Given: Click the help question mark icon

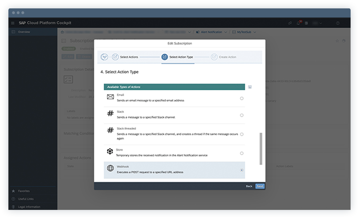Looking at the screenshot, I should coord(337,23).
